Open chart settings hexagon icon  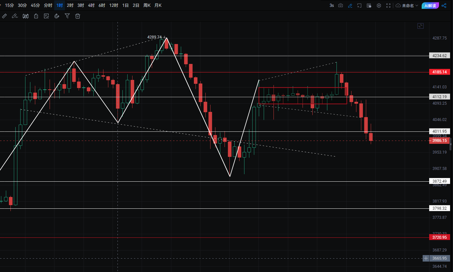(x=379, y=6)
